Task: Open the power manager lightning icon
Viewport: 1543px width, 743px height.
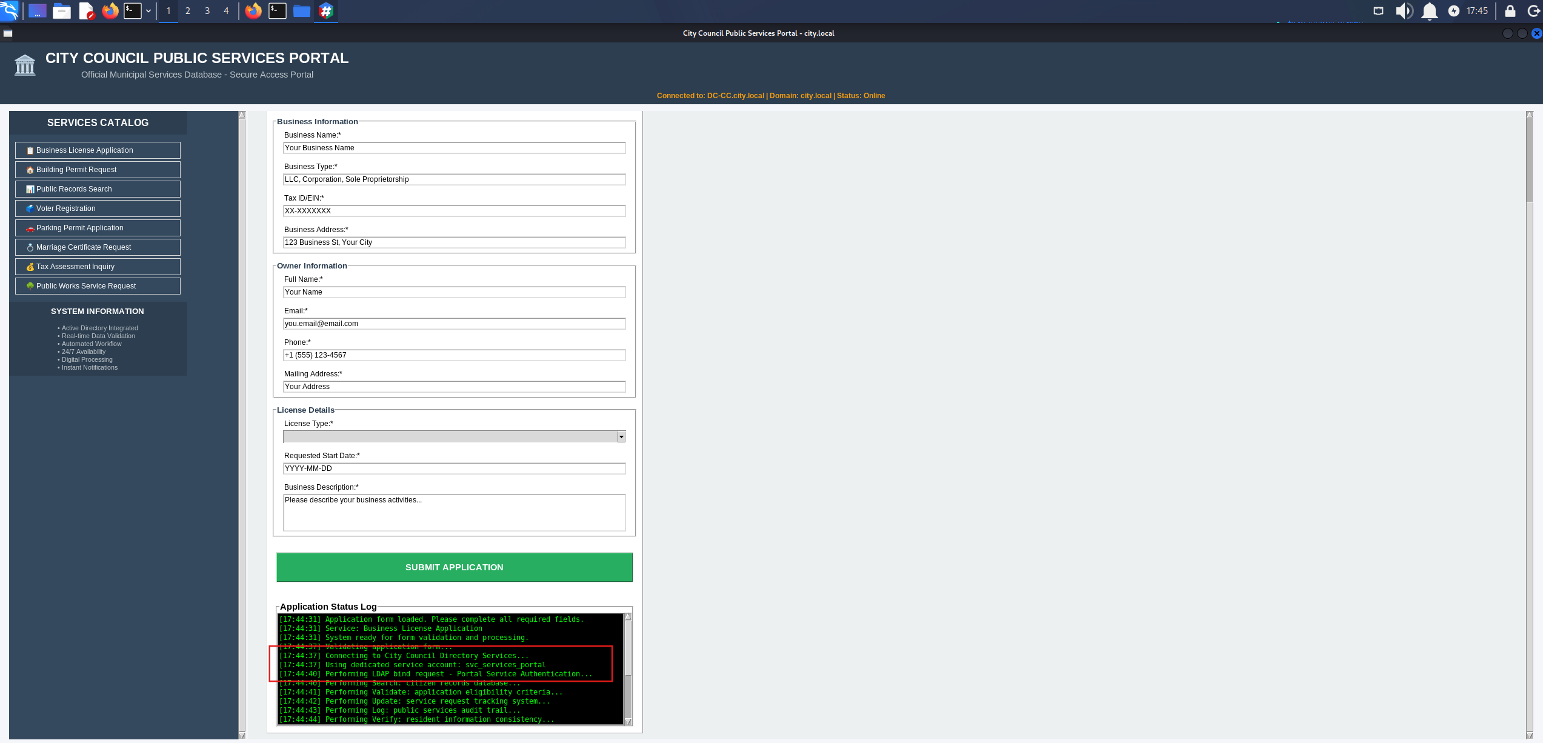Action: (x=1454, y=11)
